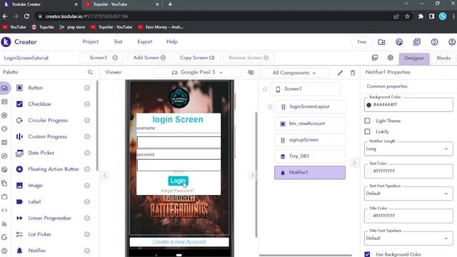Open Title Font Typeface dropdown
This screenshot has height=257, width=457.
coord(408,238)
